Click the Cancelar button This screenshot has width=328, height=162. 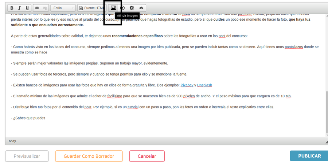[x=147, y=156]
